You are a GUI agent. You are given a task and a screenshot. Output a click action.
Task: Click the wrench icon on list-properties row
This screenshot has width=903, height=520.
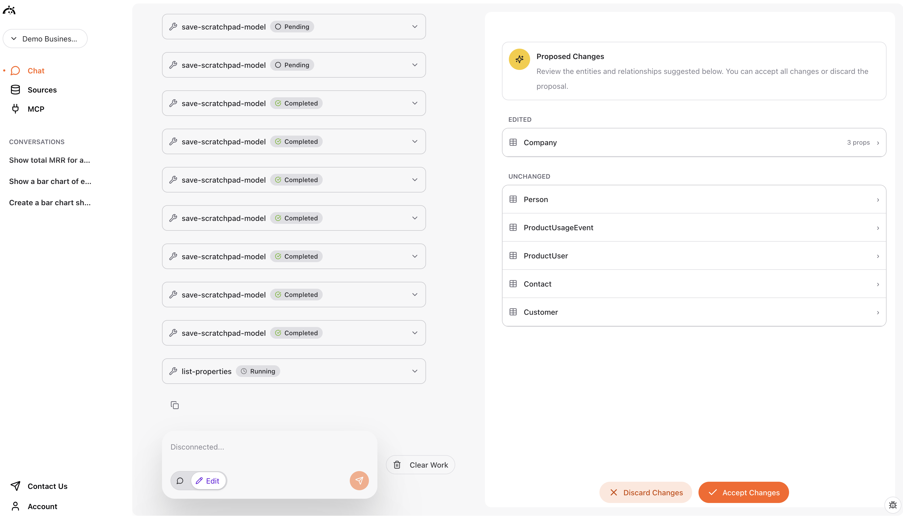click(173, 371)
